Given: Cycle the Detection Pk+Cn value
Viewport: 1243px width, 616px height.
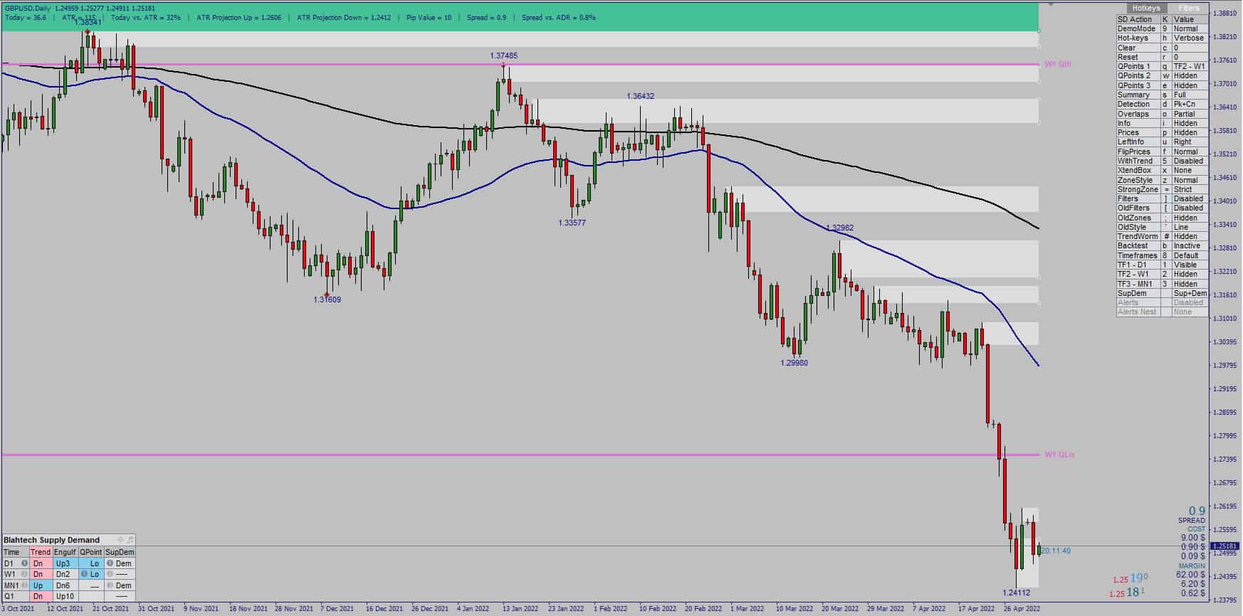Looking at the screenshot, I should [x=1190, y=104].
